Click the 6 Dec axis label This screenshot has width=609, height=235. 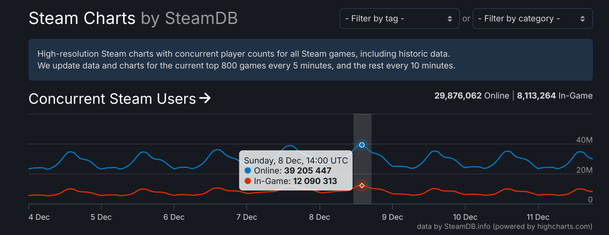[174, 217]
